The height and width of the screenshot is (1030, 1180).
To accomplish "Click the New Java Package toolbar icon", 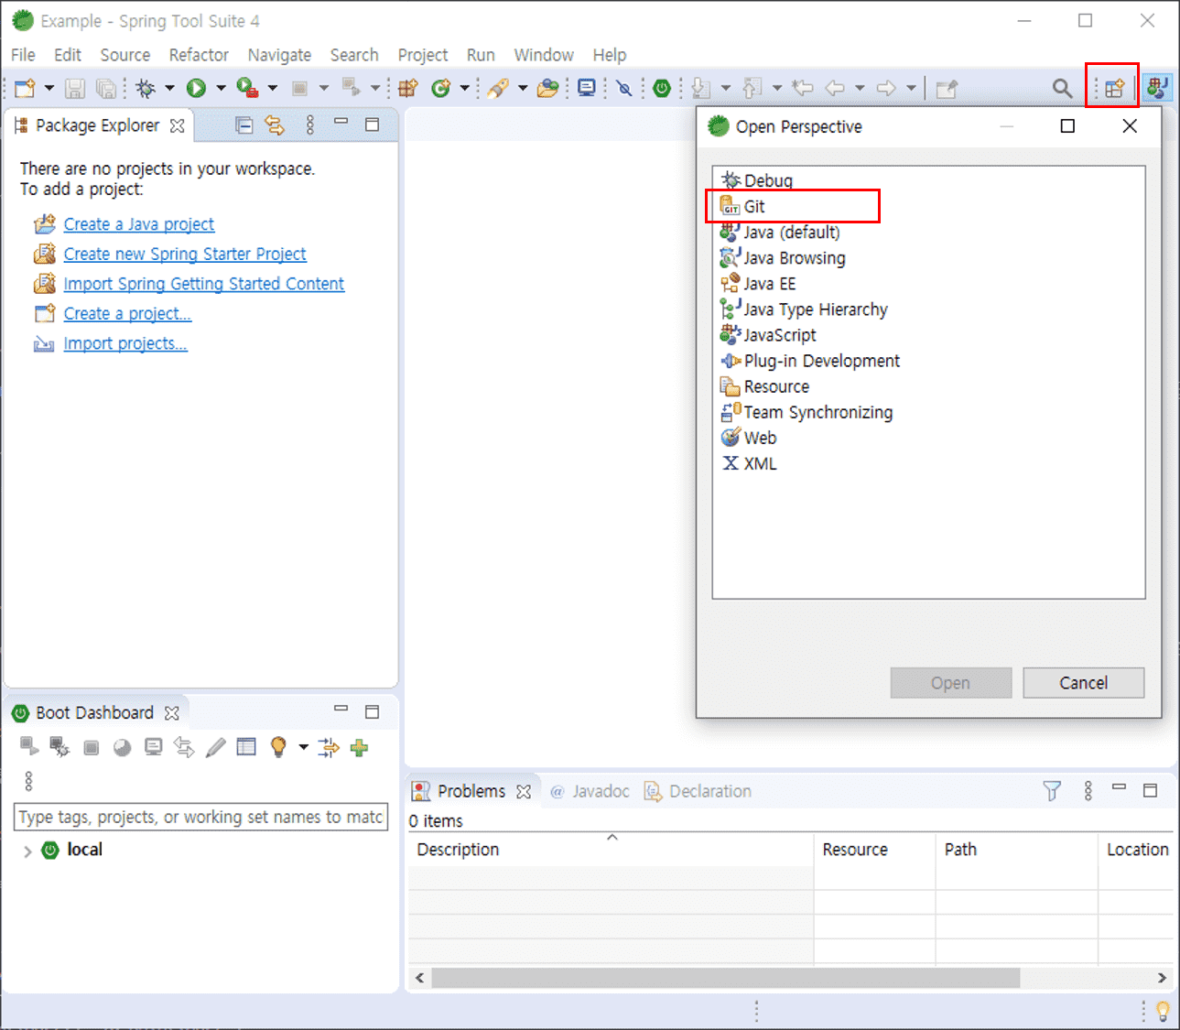I will 408,88.
